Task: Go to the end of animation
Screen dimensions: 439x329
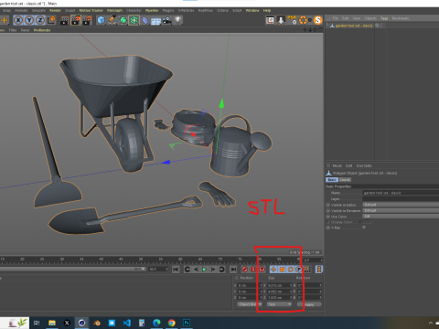Action: [x=233, y=270]
